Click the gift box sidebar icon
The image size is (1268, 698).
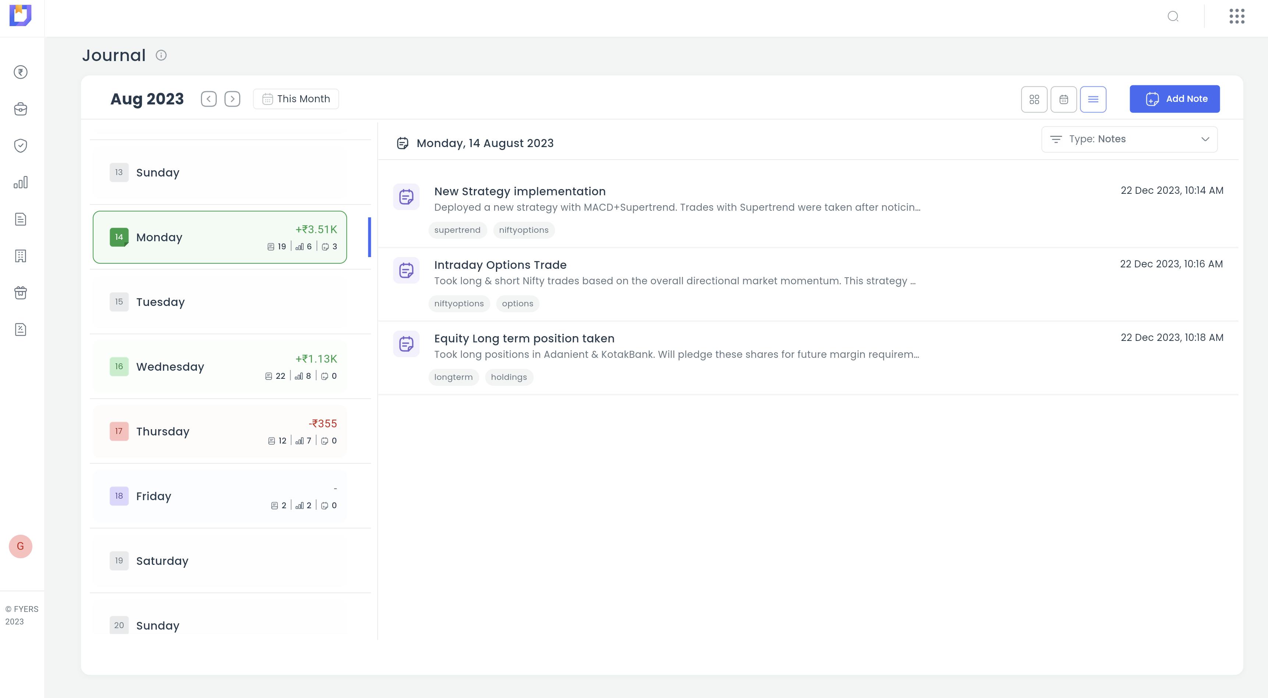(x=20, y=293)
